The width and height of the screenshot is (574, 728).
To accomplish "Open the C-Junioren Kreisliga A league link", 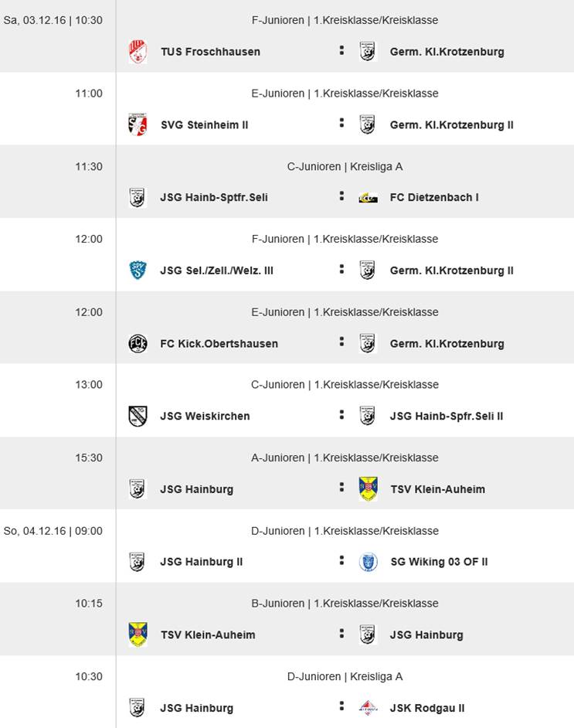I will [x=345, y=166].
